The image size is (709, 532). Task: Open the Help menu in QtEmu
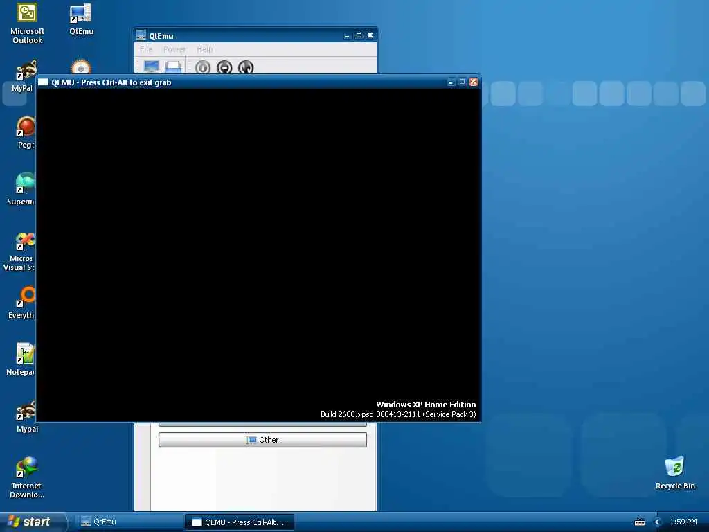tap(205, 49)
